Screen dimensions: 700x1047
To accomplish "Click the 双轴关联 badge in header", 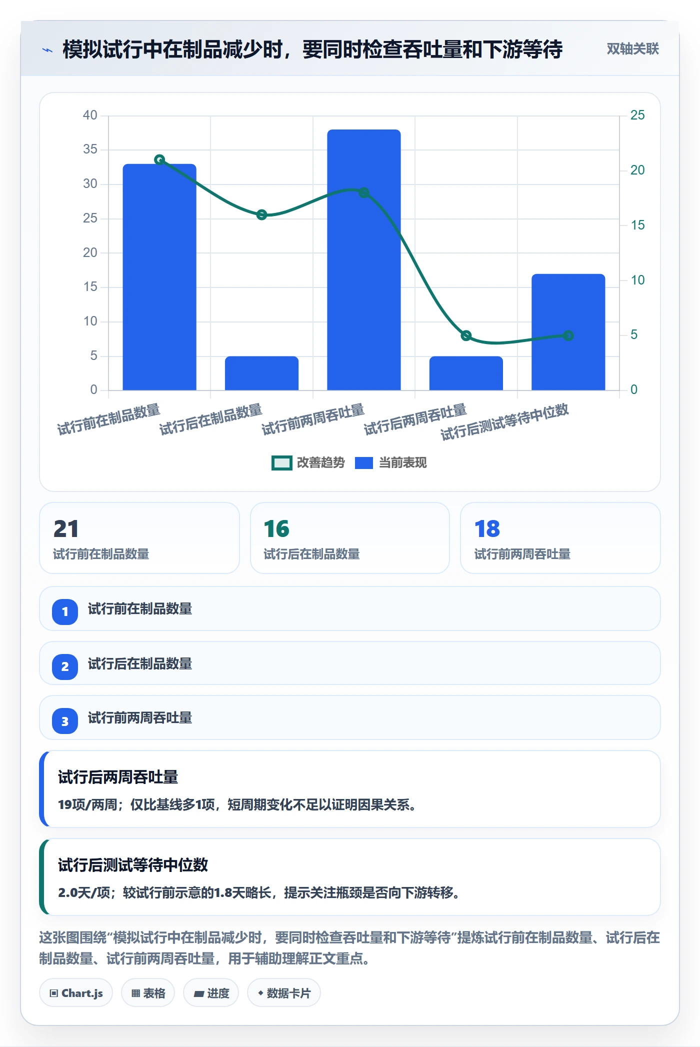I will click(632, 49).
